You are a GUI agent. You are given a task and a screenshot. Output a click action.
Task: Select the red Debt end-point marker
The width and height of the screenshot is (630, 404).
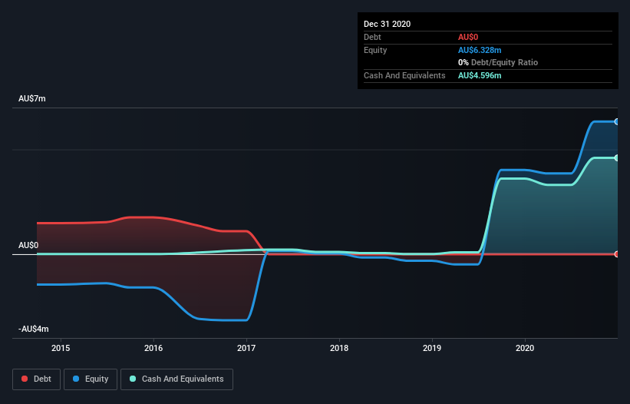[616, 254]
